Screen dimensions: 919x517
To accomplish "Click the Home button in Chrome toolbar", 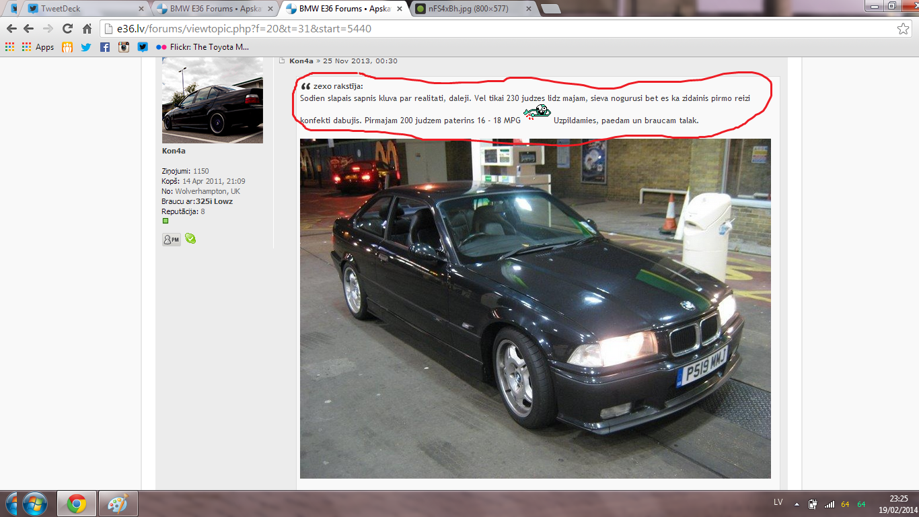I will coord(87,29).
